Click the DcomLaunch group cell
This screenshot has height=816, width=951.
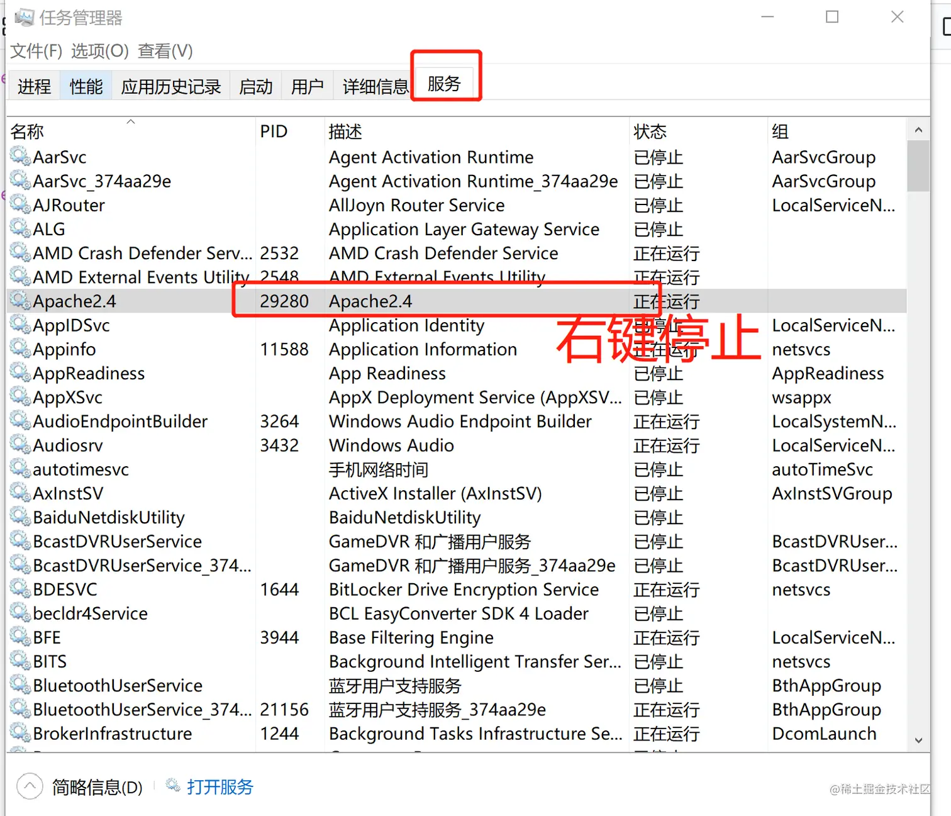coord(824,734)
